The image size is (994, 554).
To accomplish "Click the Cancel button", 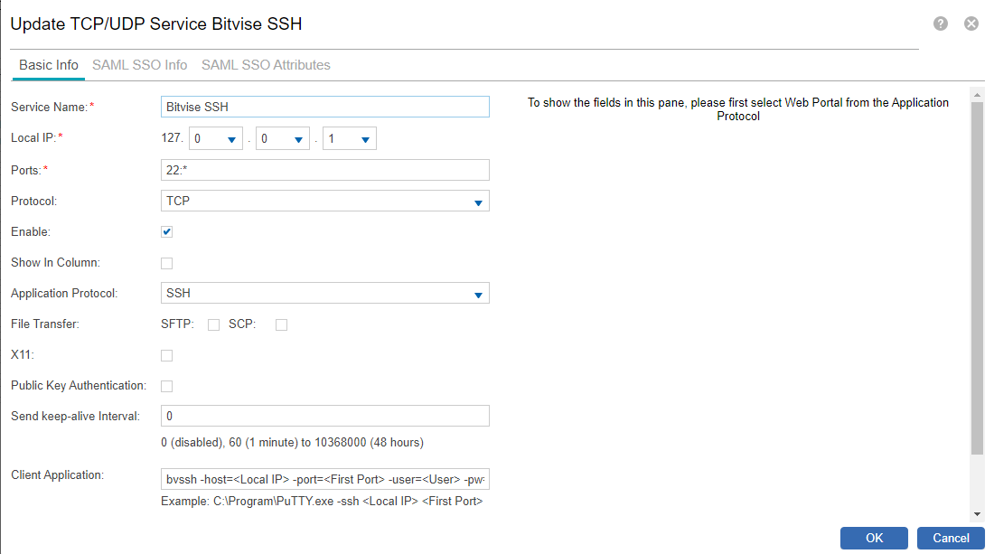I will pyautogui.click(x=951, y=538).
